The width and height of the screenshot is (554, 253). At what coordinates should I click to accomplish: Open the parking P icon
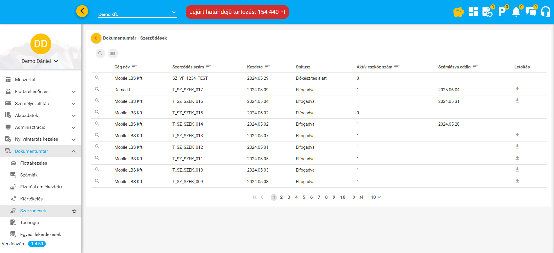(502, 12)
